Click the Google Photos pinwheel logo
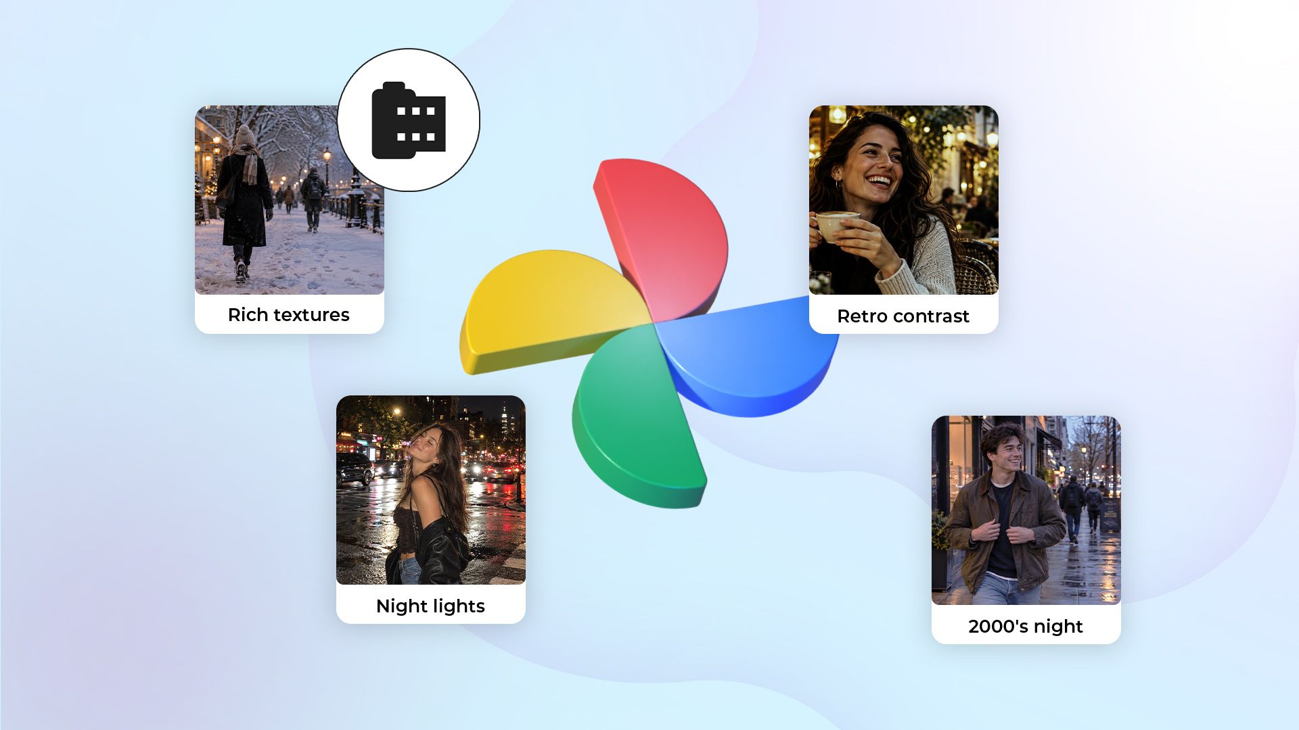1299x730 pixels. 649,333
